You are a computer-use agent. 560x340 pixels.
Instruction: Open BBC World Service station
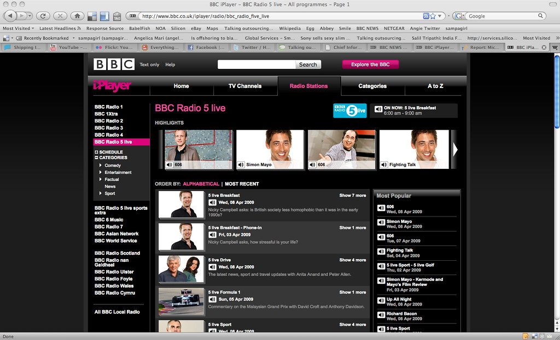click(116, 241)
